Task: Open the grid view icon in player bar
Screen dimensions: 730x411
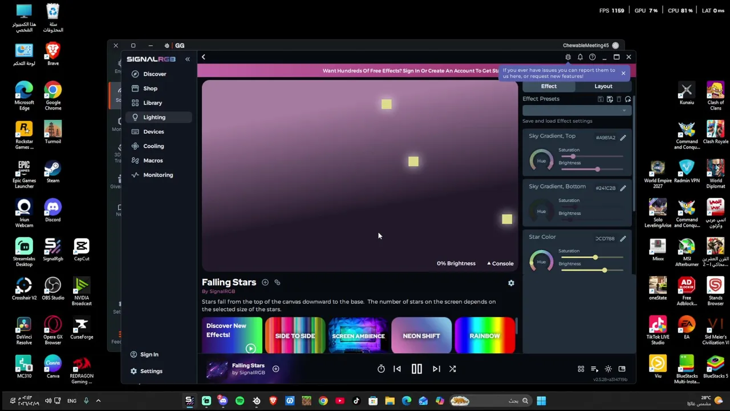Action: coord(581,369)
